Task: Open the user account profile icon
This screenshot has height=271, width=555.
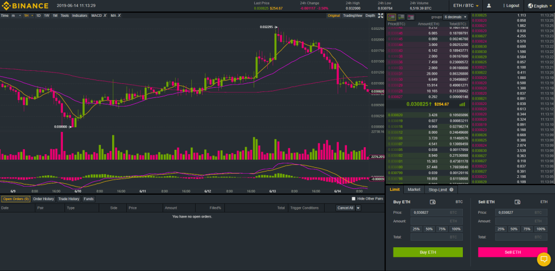Action: click(488, 5)
